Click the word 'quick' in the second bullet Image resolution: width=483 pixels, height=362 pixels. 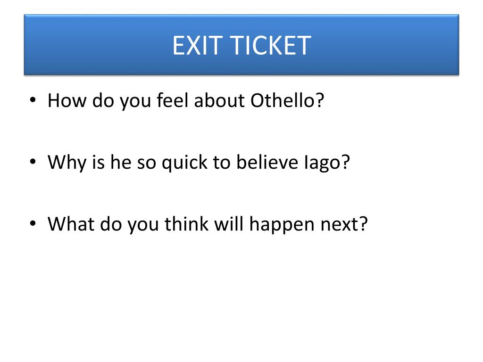pos(184,163)
